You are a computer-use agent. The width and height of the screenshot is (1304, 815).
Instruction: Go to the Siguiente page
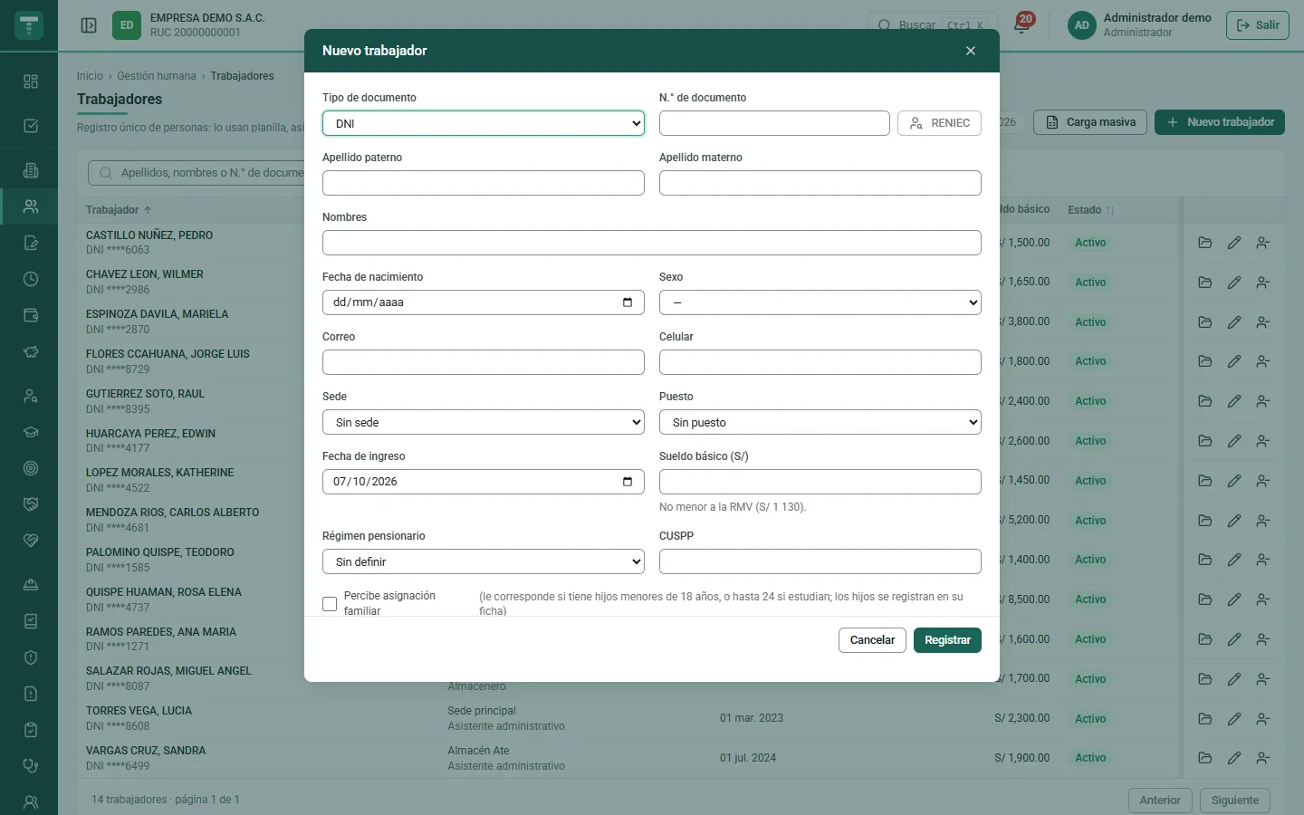click(x=1235, y=801)
